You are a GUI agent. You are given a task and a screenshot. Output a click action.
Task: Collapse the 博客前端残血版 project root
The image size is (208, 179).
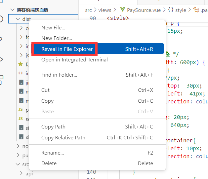pos(12,10)
